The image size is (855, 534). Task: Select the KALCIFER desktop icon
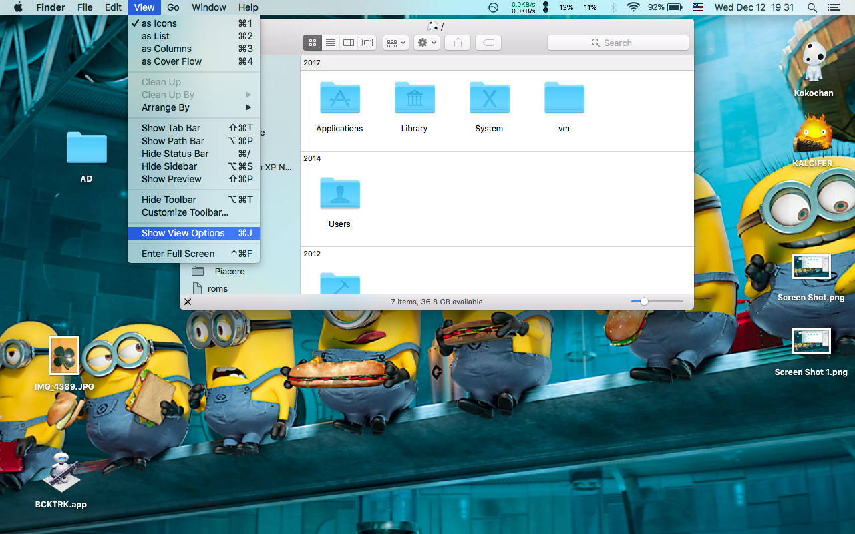pyautogui.click(x=812, y=142)
